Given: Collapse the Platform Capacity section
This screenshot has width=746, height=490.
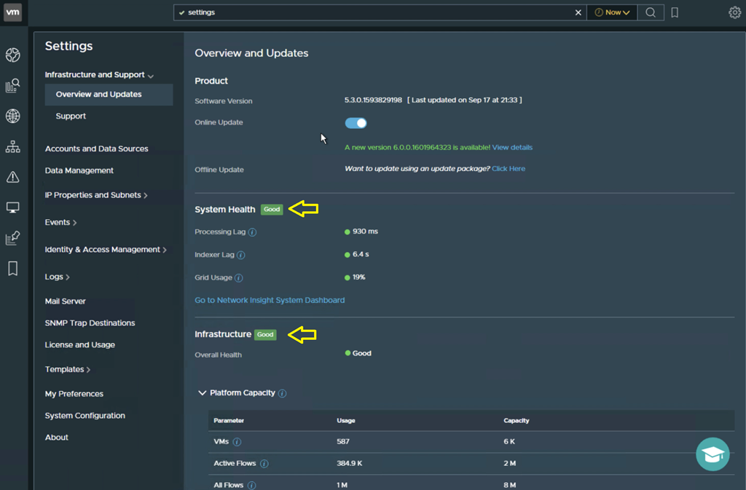Looking at the screenshot, I should pos(202,393).
